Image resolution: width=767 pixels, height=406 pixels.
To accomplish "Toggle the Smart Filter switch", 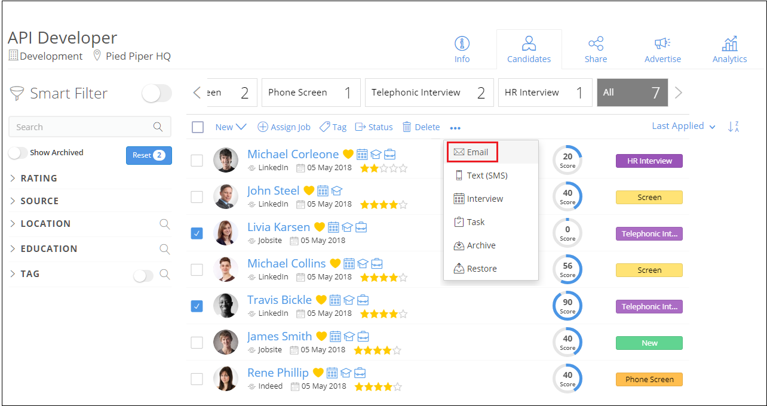I will pyautogui.click(x=157, y=93).
